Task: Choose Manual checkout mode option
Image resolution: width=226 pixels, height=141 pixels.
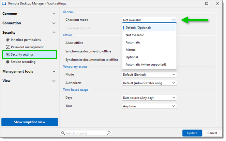Action: [x=149, y=50]
